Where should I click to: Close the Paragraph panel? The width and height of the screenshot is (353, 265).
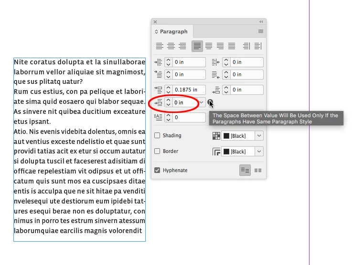click(155, 22)
